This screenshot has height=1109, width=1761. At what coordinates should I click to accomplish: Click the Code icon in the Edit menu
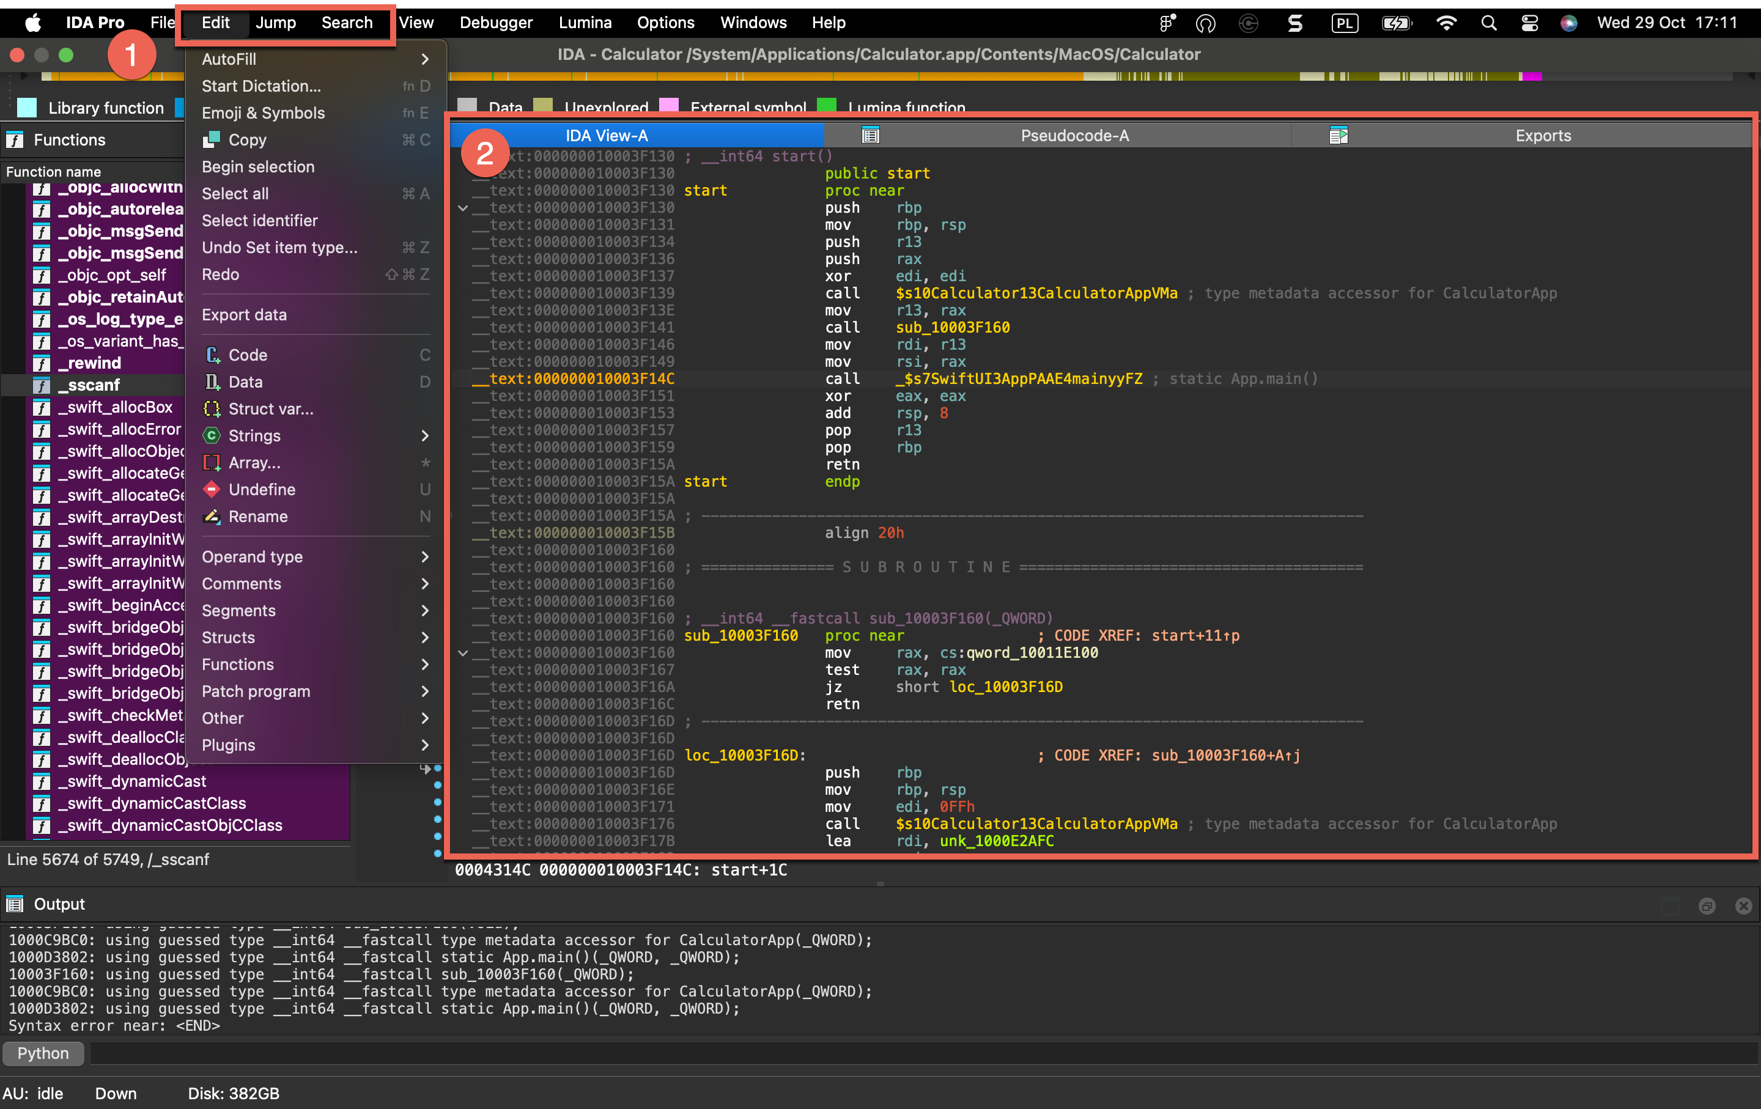click(x=212, y=355)
